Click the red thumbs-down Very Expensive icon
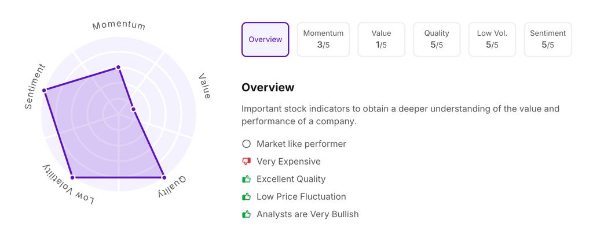Viewport: 593px width, 231px height. pyautogui.click(x=247, y=162)
